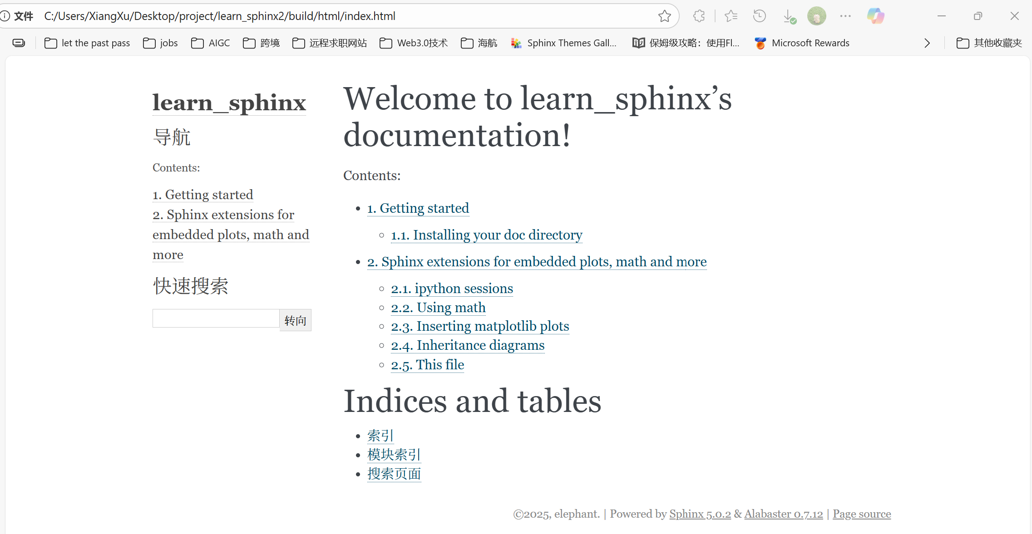This screenshot has width=1032, height=534.
Task: Open the browser extensions puzzle icon
Action: pos(699,16)
